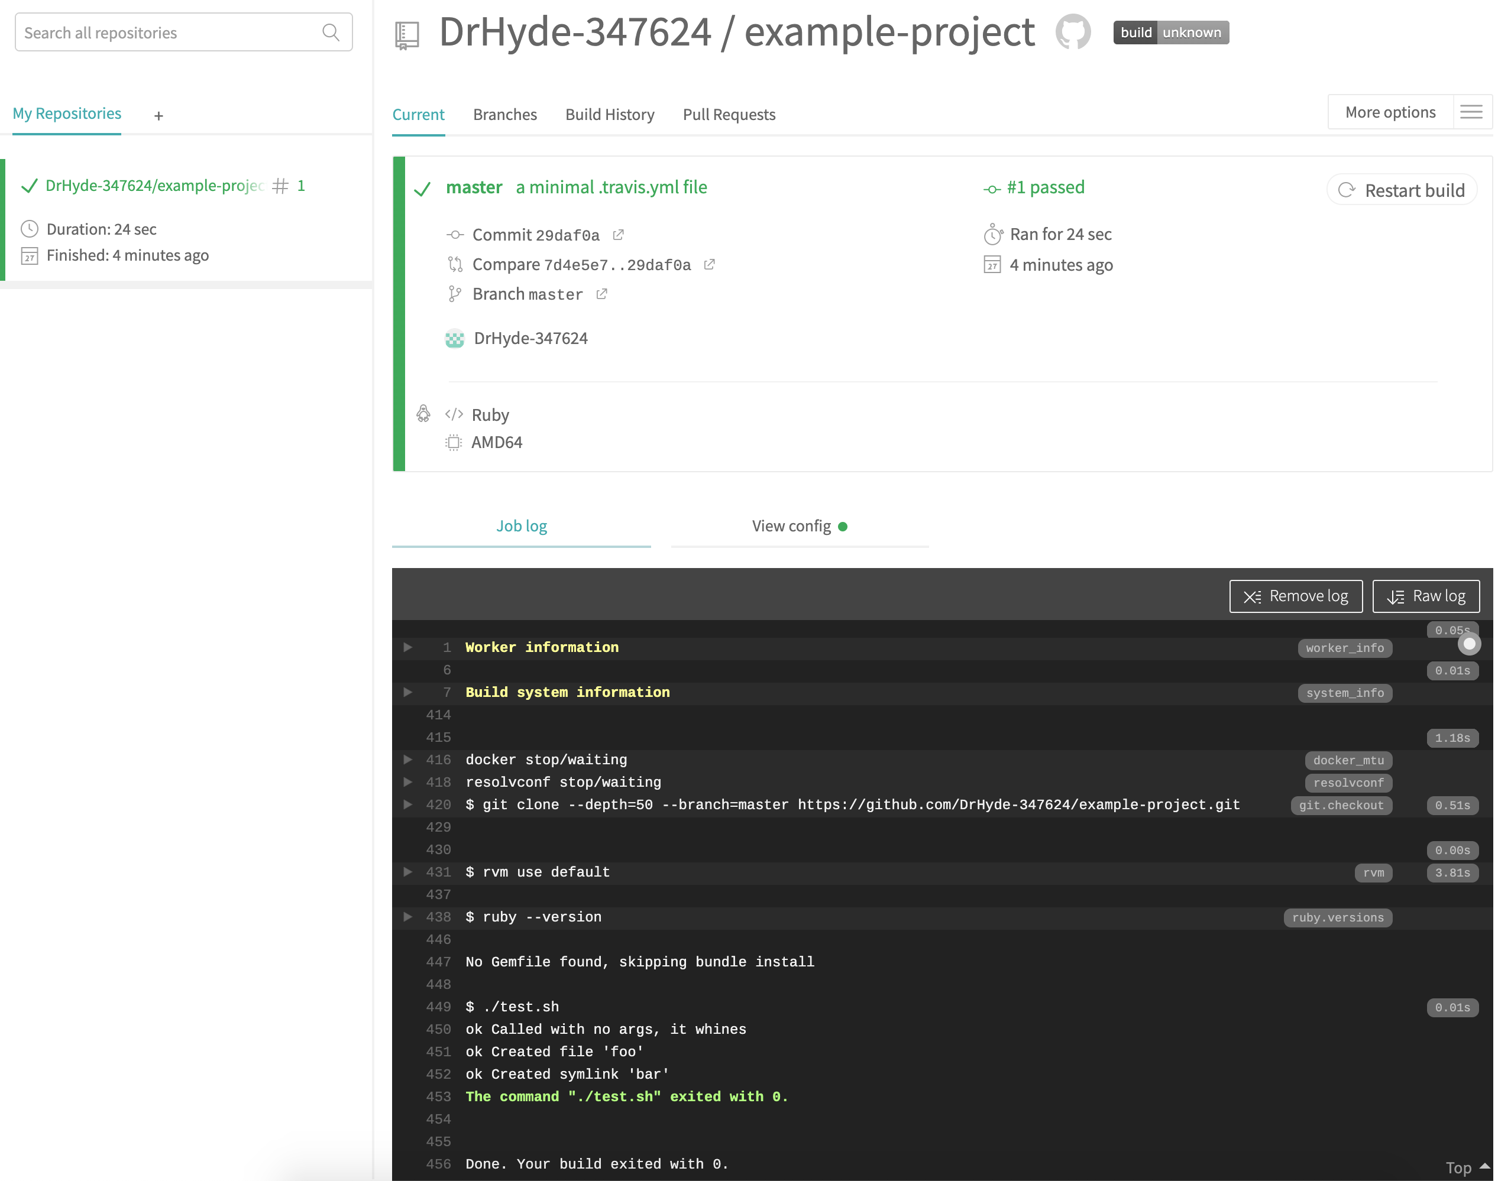Viewport: 1498px width, 1181px height.
Task: Open external link icon next to Commit 29daf0a
Action: pyautogui.click(x=619, y=235)
